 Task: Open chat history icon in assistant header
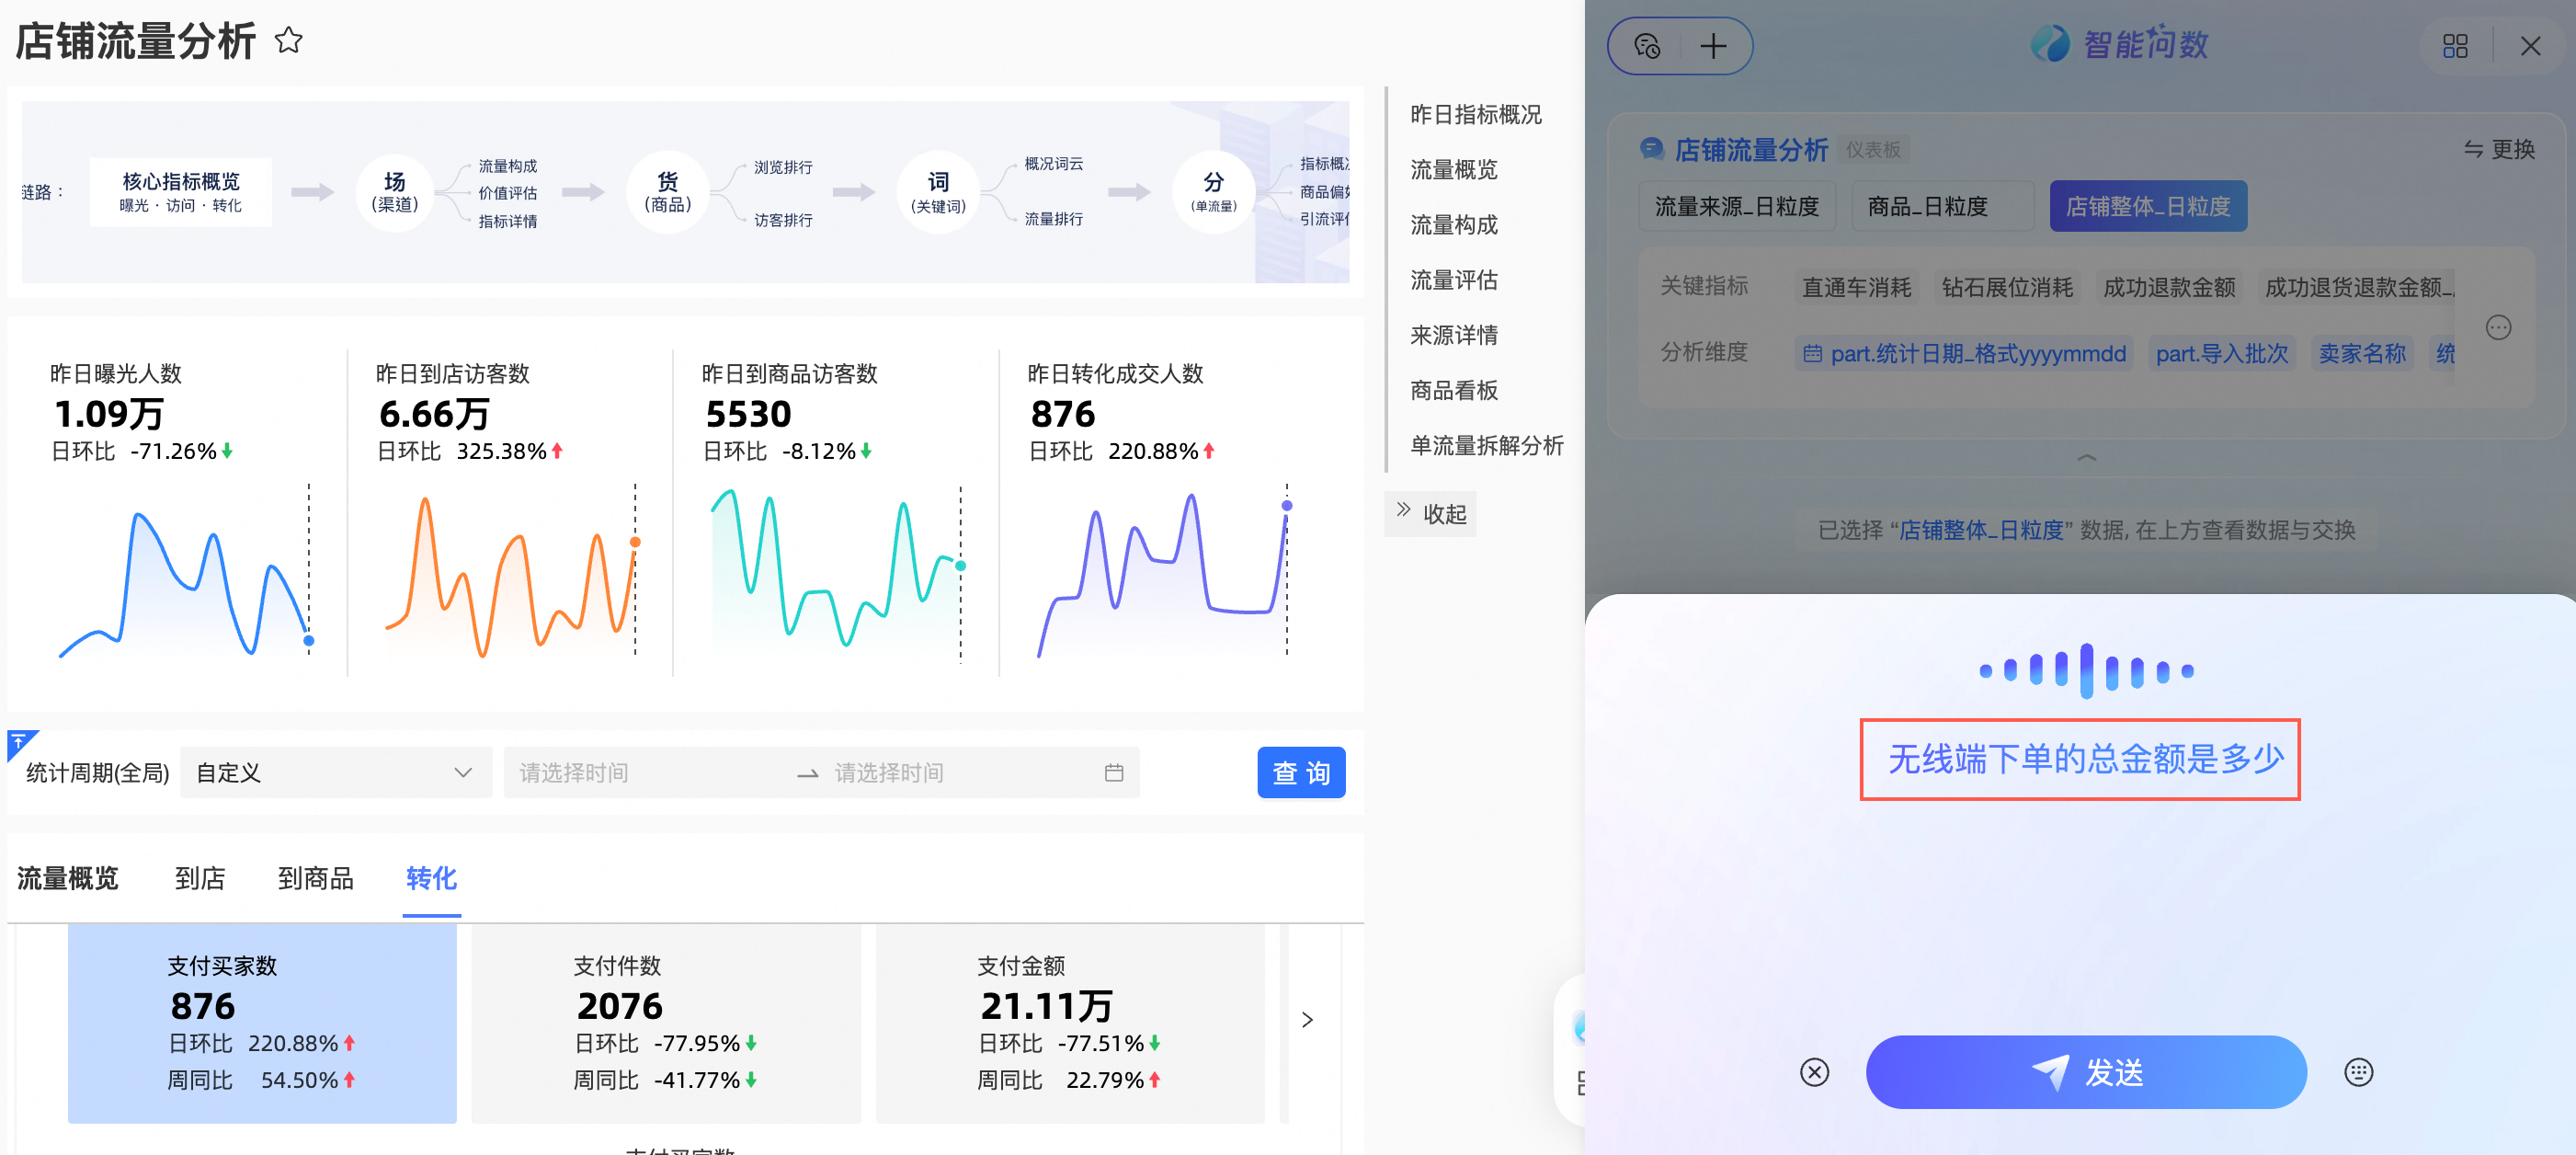point(1646,46)
